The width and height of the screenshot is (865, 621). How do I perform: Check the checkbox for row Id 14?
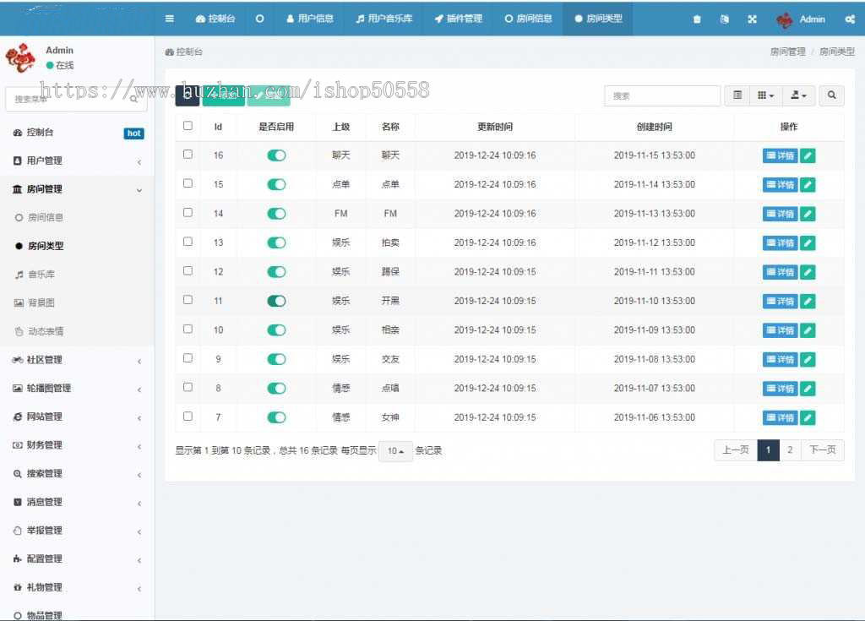pos(188,213)
